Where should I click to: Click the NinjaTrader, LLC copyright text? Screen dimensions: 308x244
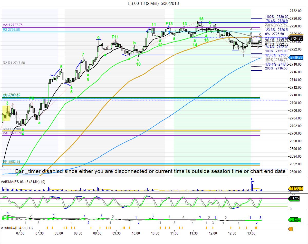(17, 228)
